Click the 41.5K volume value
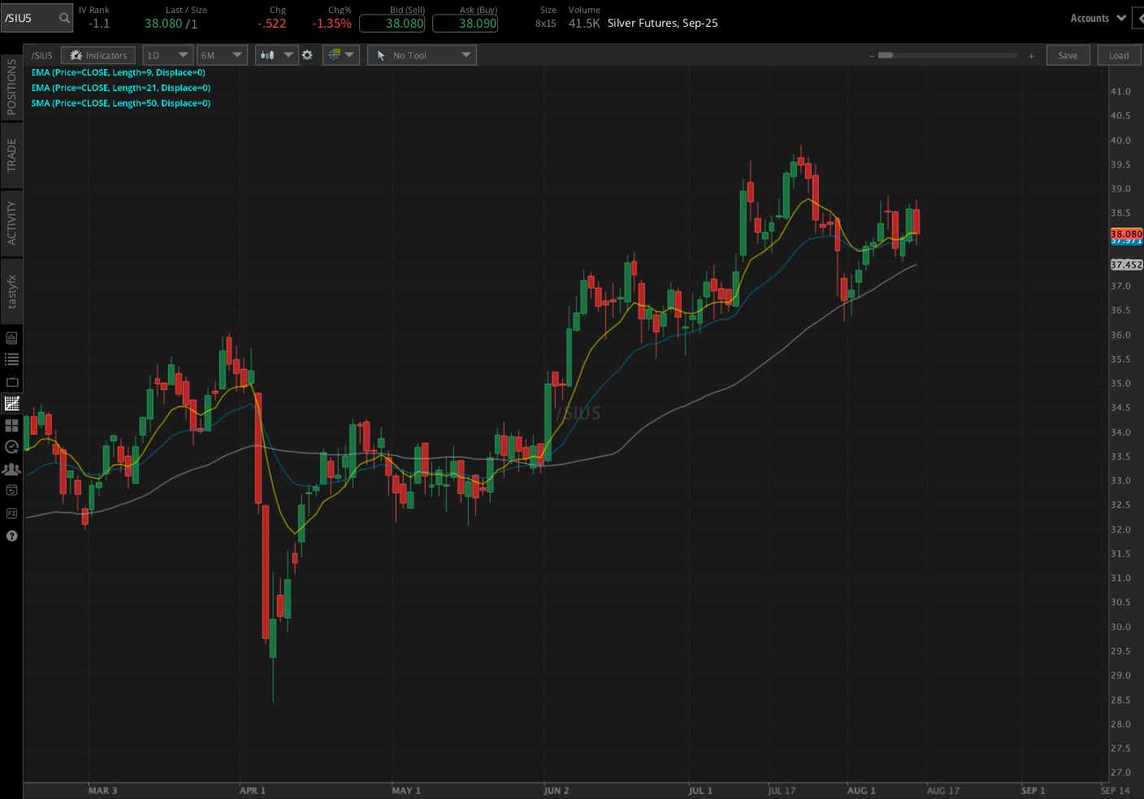The image size is (1144, 799). coord(584,23)
